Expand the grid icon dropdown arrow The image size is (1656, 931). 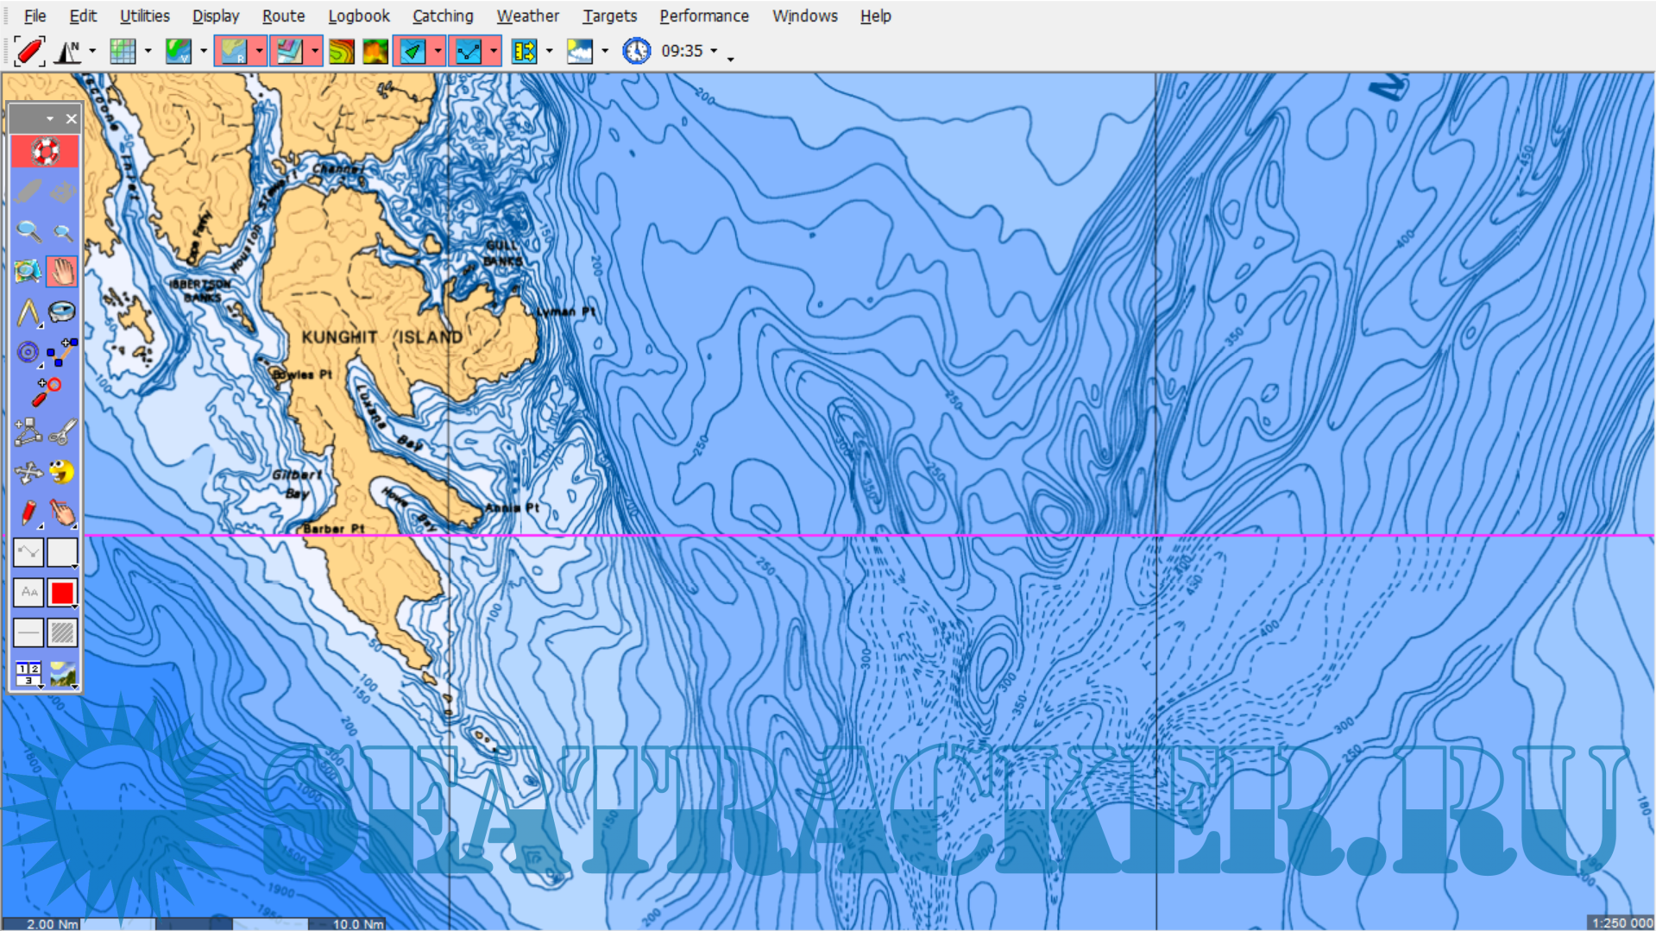pyautogui.click(x=148, y=51)
